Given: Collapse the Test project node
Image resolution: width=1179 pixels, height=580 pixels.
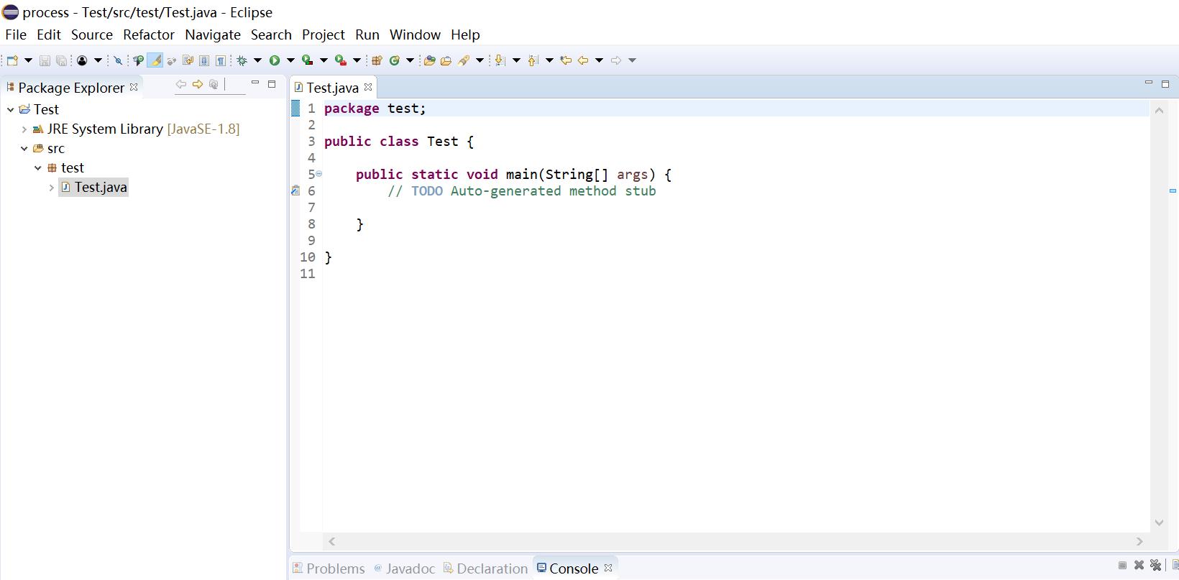Looking at the screenshot, I should tap(10, 109).
